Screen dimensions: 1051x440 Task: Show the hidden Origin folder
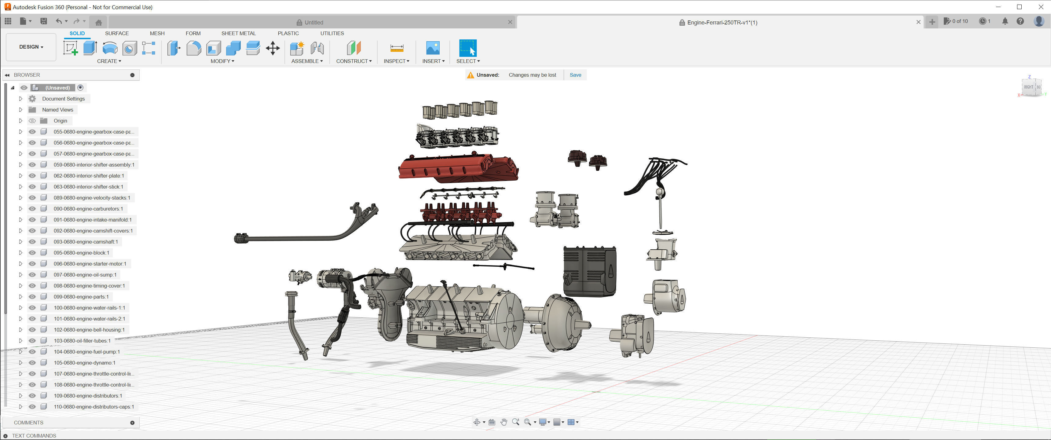click(32, 121)
